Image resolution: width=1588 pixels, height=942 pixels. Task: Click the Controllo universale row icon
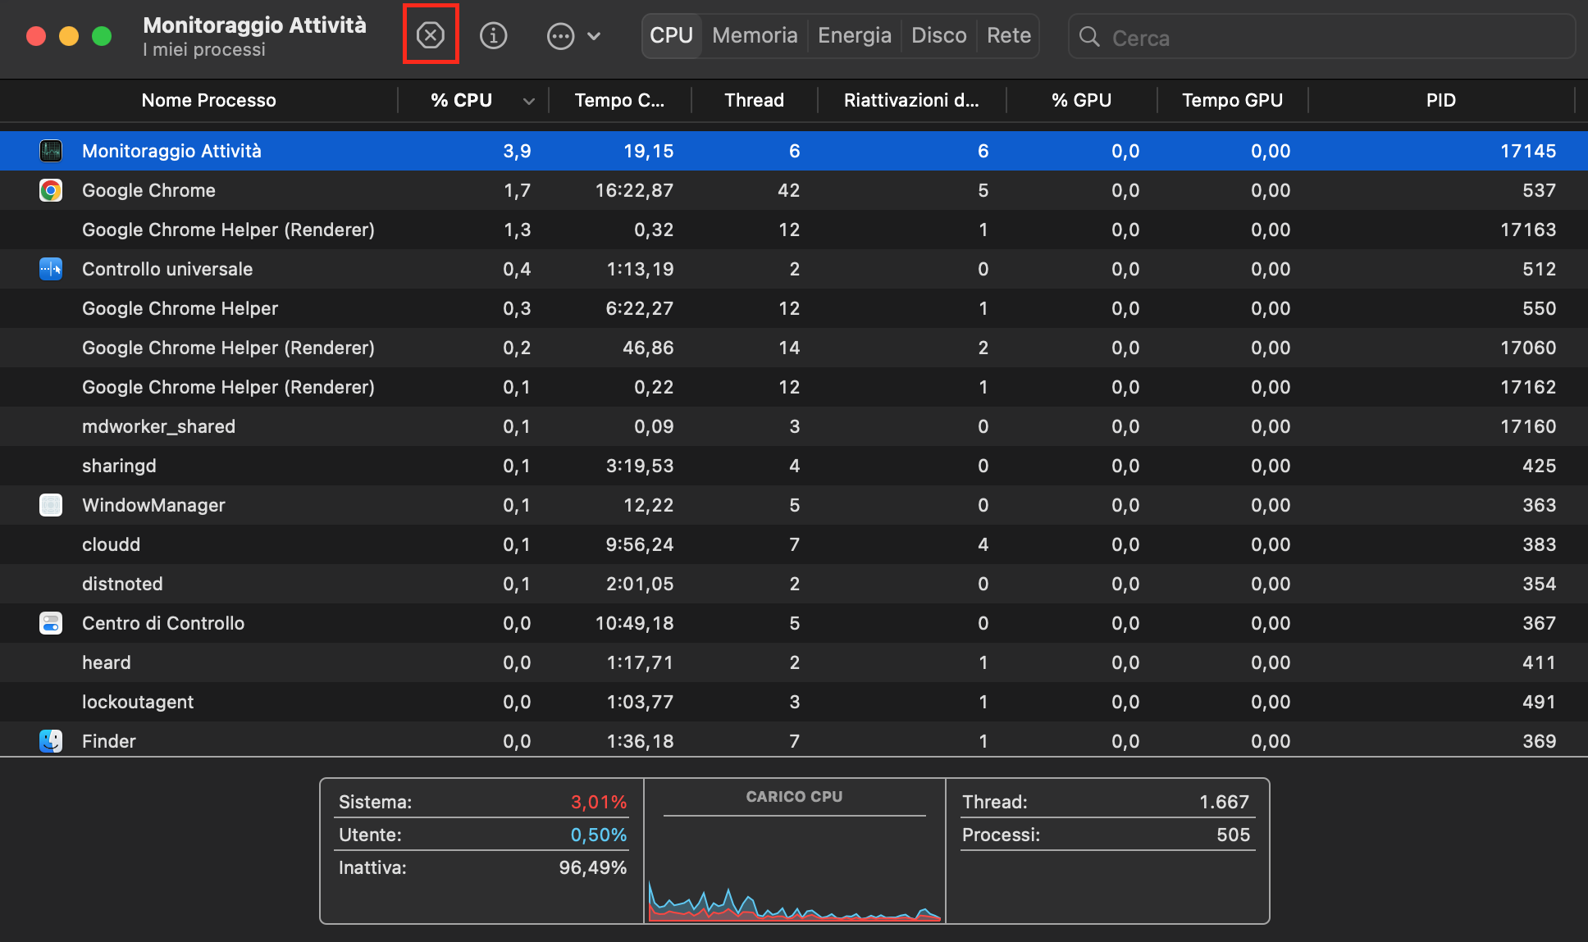coord(51,269)
